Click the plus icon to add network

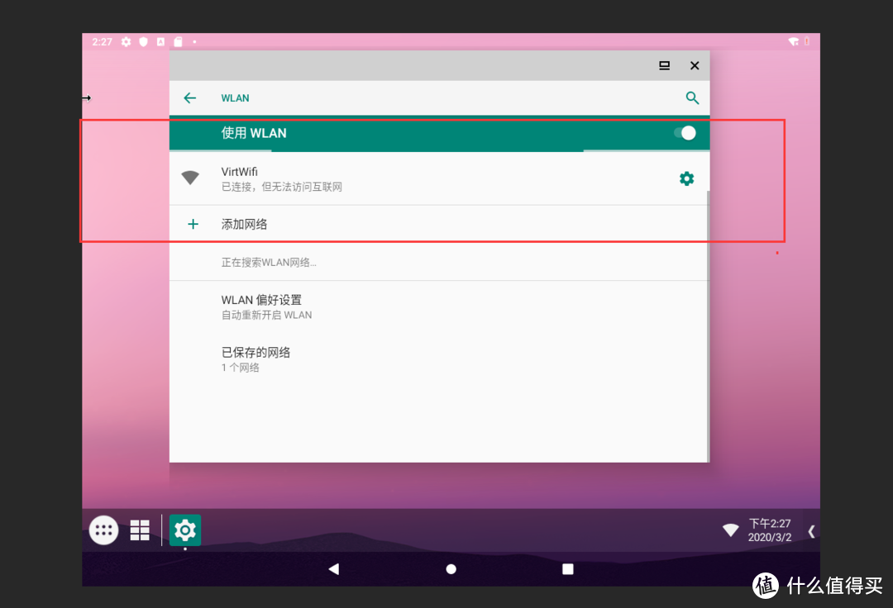[193, 224]
